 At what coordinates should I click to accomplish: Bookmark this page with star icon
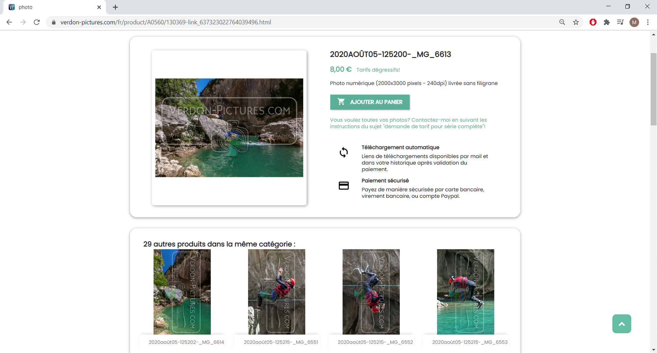click(x=576, y=22)
